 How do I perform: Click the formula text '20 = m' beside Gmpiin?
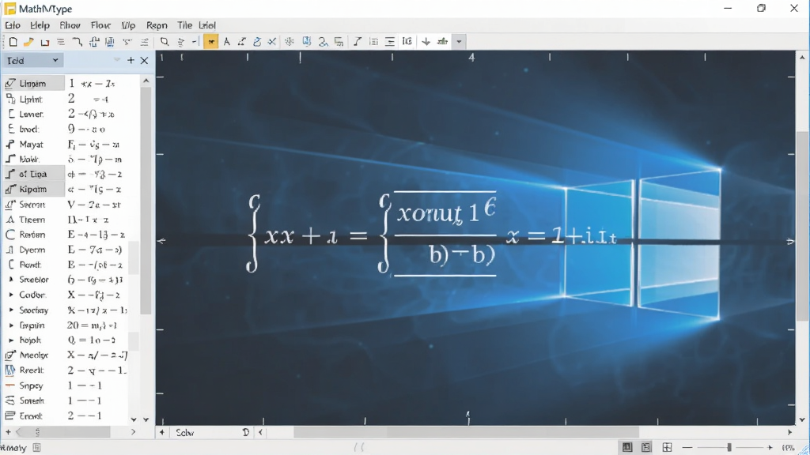pyautogui.click(x=92, y=325)
